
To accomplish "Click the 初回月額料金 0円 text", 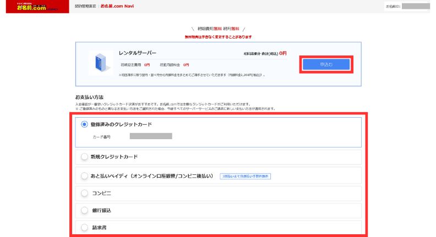I will click(x=174, y=65).
